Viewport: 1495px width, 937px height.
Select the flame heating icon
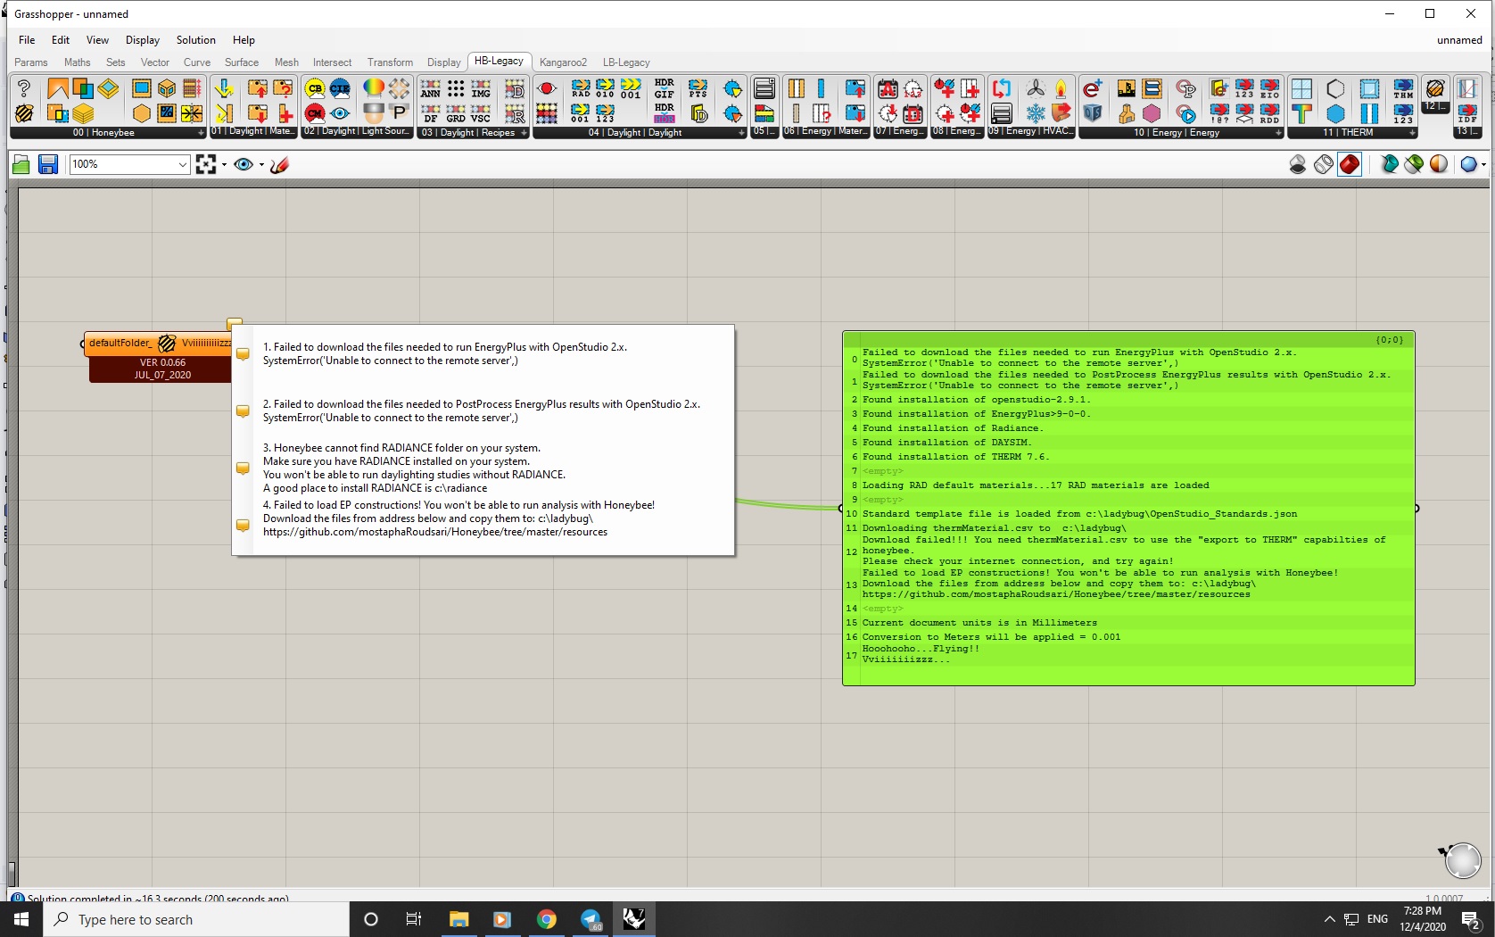click(1061, 88)
